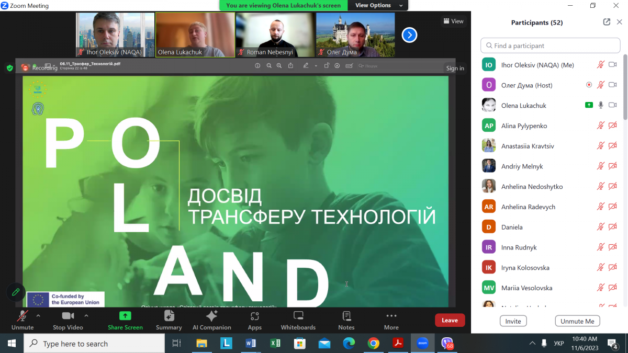Expand video options arrow beside Stop Video
The image size is (628, 353).
click(86, 316)
